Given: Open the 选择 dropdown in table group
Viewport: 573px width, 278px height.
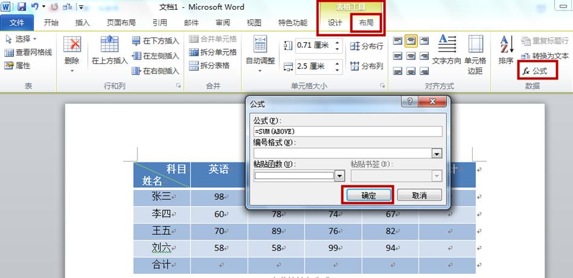Looking at the screenshot, I should [x=21, y=39].
